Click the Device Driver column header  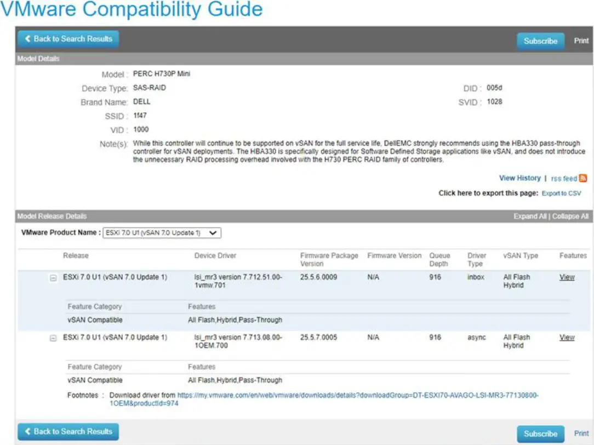[215, 255]
